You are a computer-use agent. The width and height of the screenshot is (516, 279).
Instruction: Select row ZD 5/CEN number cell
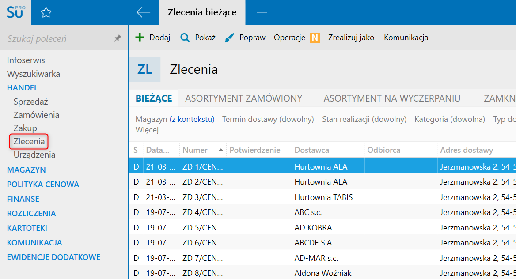(203, 227)
